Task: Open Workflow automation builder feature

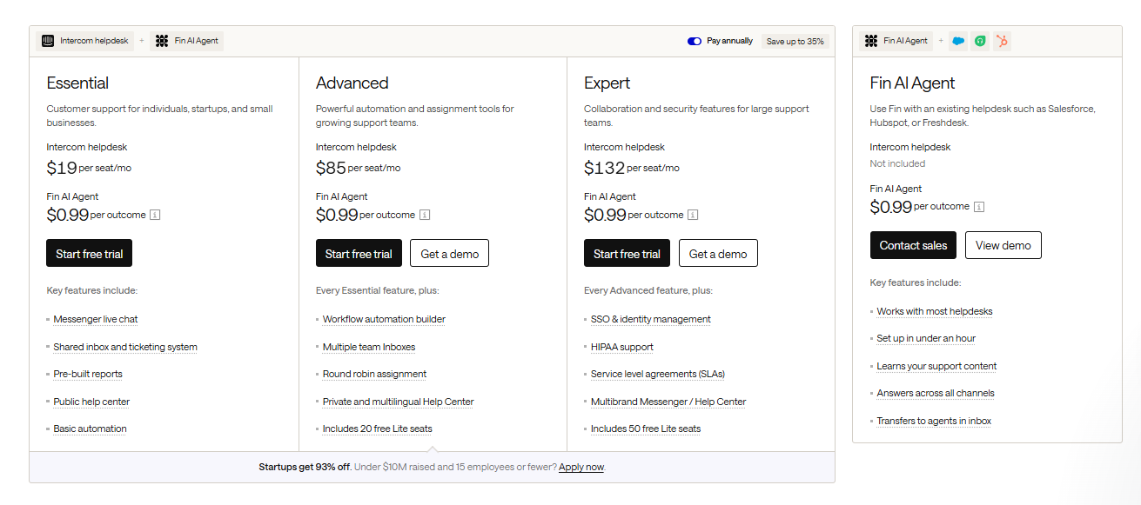Action: [x=384, y=319]
